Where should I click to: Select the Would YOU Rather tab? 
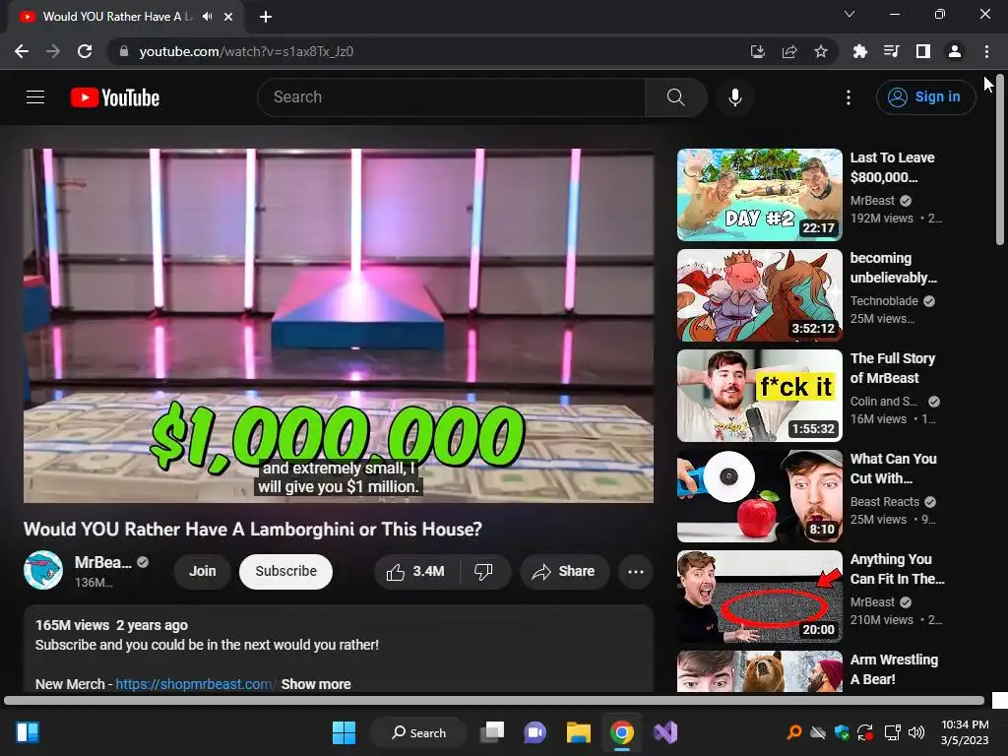(x=125, y=17)
